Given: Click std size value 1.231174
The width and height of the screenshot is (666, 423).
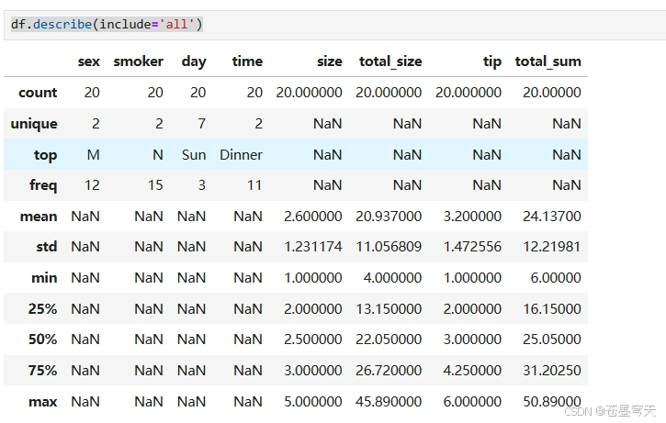Looking at the screenshot, I should coord(313,247).
